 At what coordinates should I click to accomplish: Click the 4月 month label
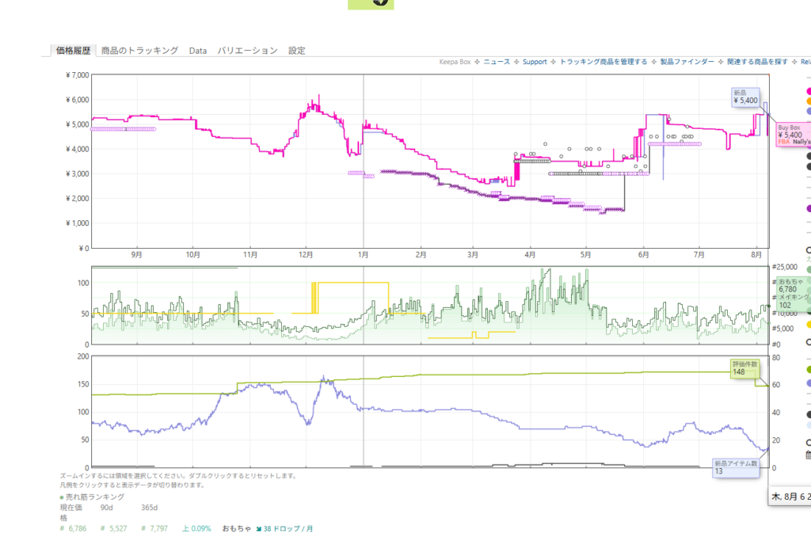(530, 255)
